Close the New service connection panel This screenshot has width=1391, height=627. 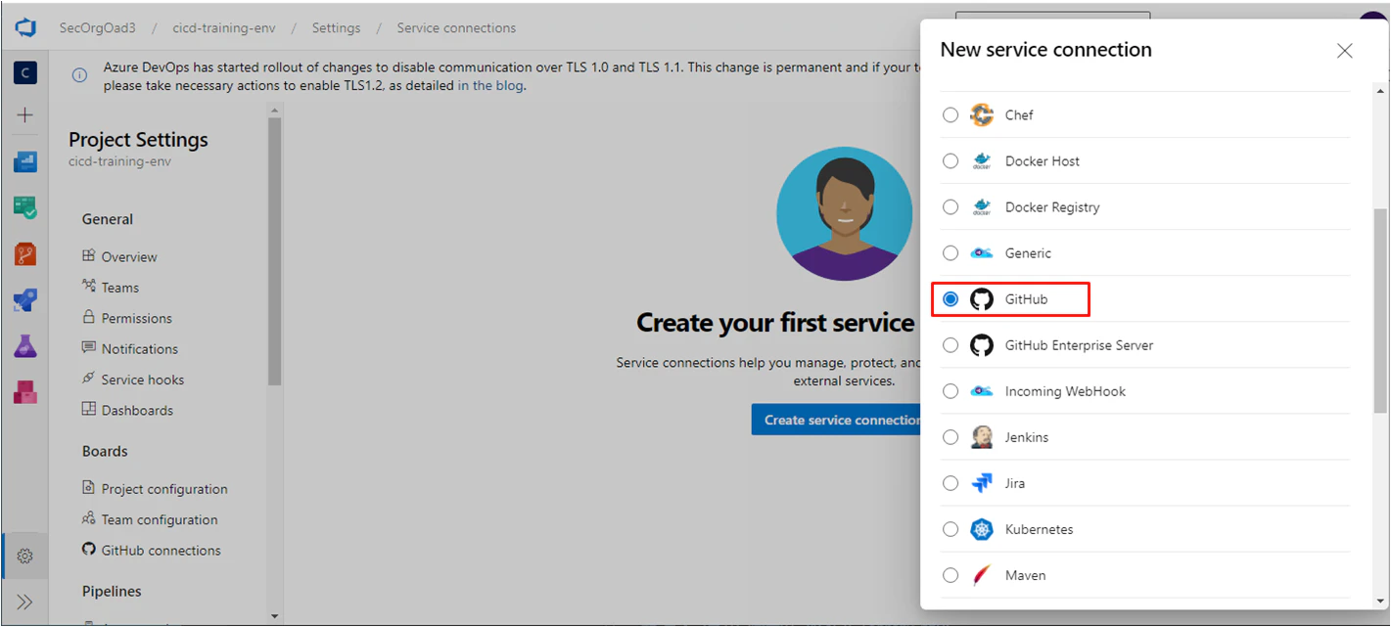1345,51
